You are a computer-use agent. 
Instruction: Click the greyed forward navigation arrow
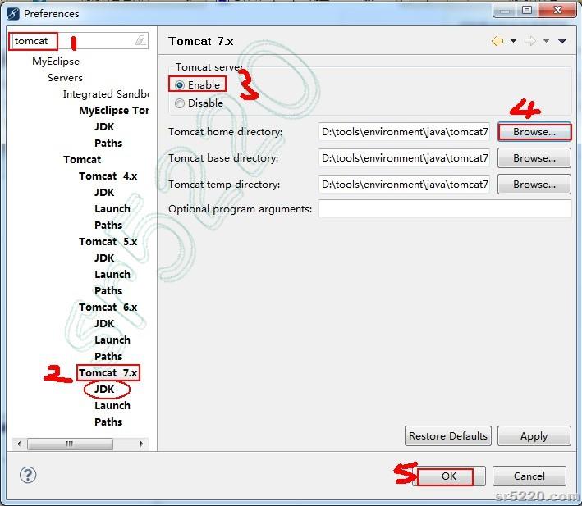click(530, 41)
